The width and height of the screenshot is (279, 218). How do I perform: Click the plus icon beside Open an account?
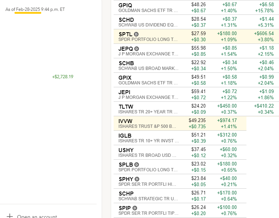(x=10, y=216)
